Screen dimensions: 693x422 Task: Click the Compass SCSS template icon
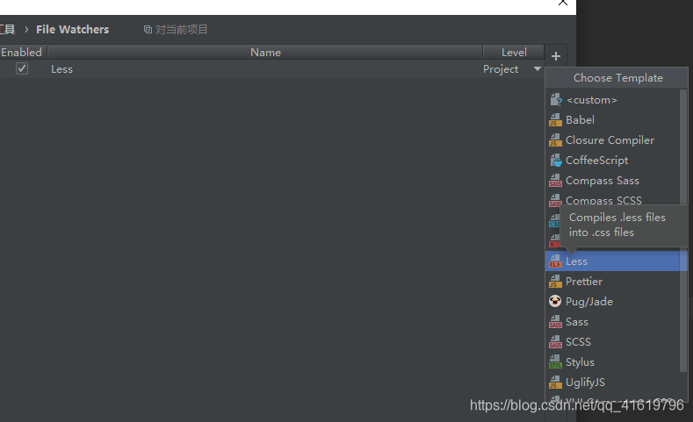click(555, 200)
